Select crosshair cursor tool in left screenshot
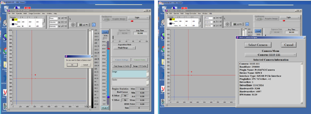 (x=81, y=25)
